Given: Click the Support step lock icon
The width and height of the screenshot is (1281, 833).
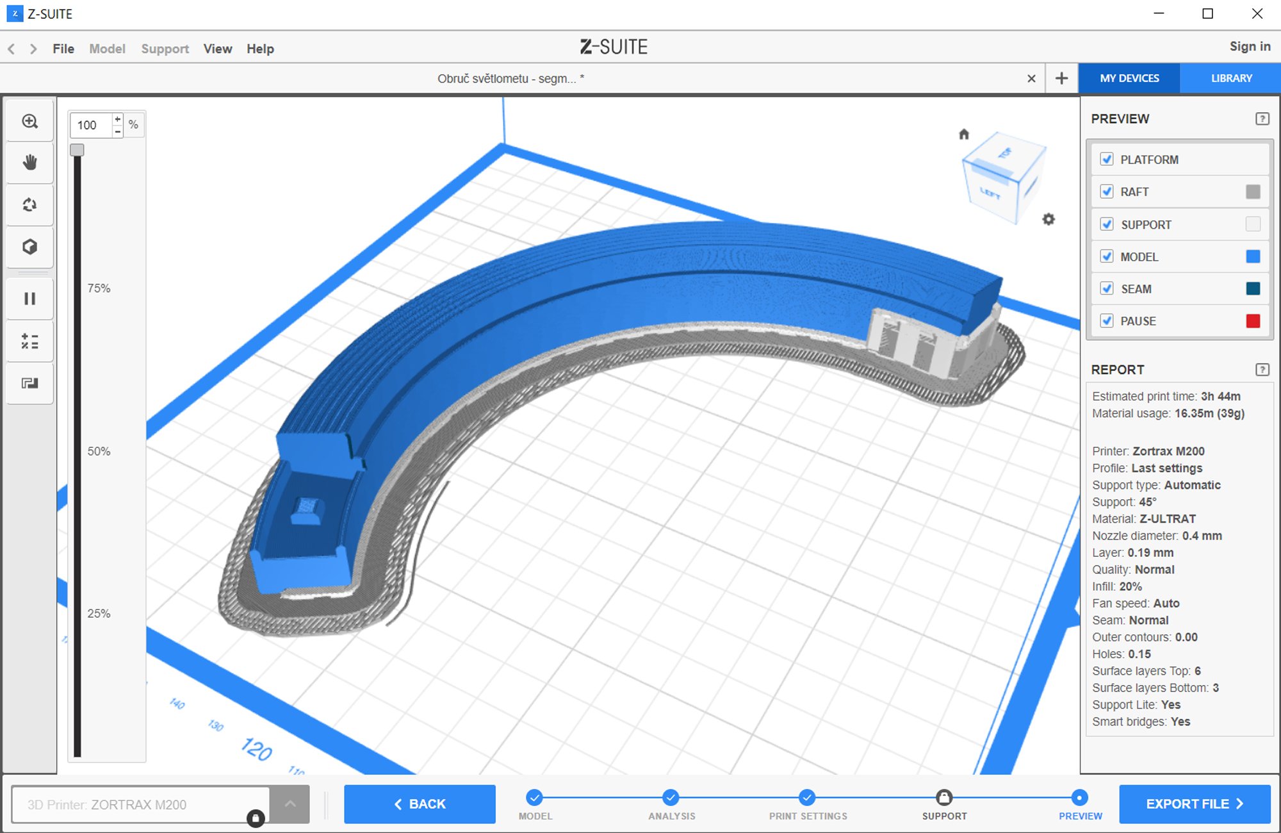Looking at the screenshot, I should coord(944,798).
